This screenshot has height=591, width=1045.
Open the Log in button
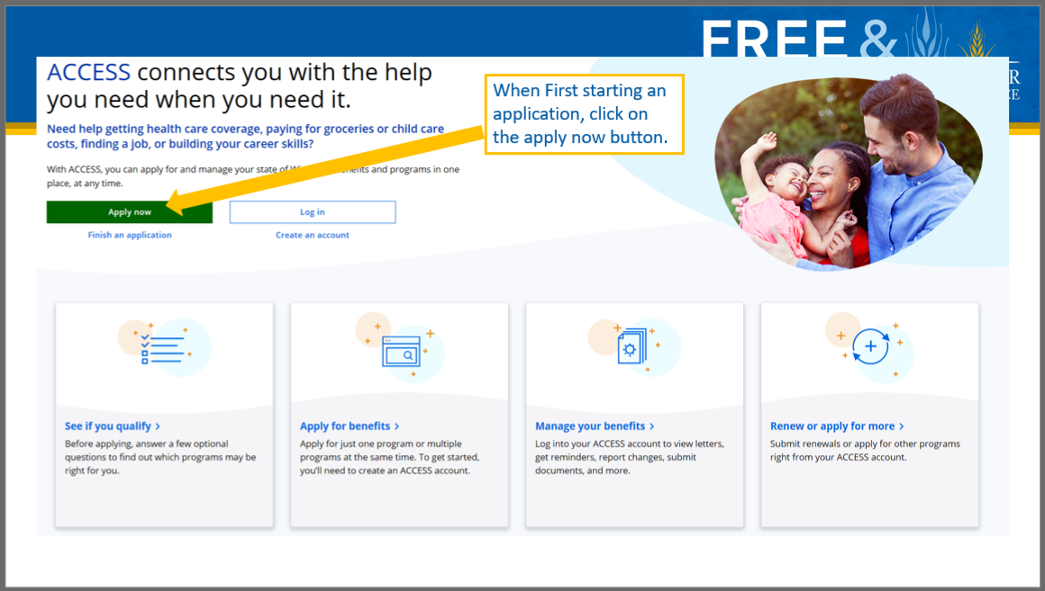tap(313, 212)
